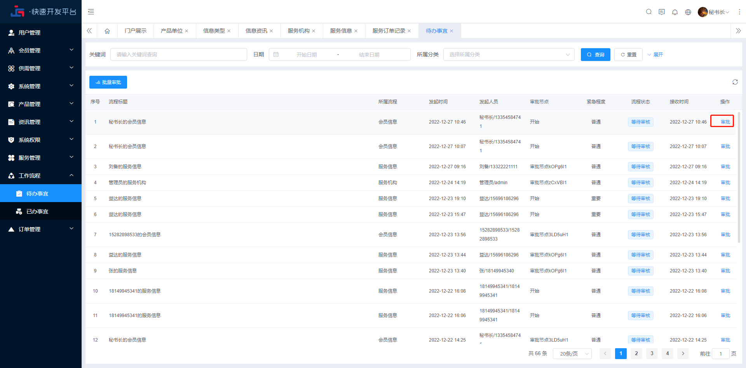Go to previous page arrow
The height and width of the screenshot is (368, 746).
tap(605, 354)
